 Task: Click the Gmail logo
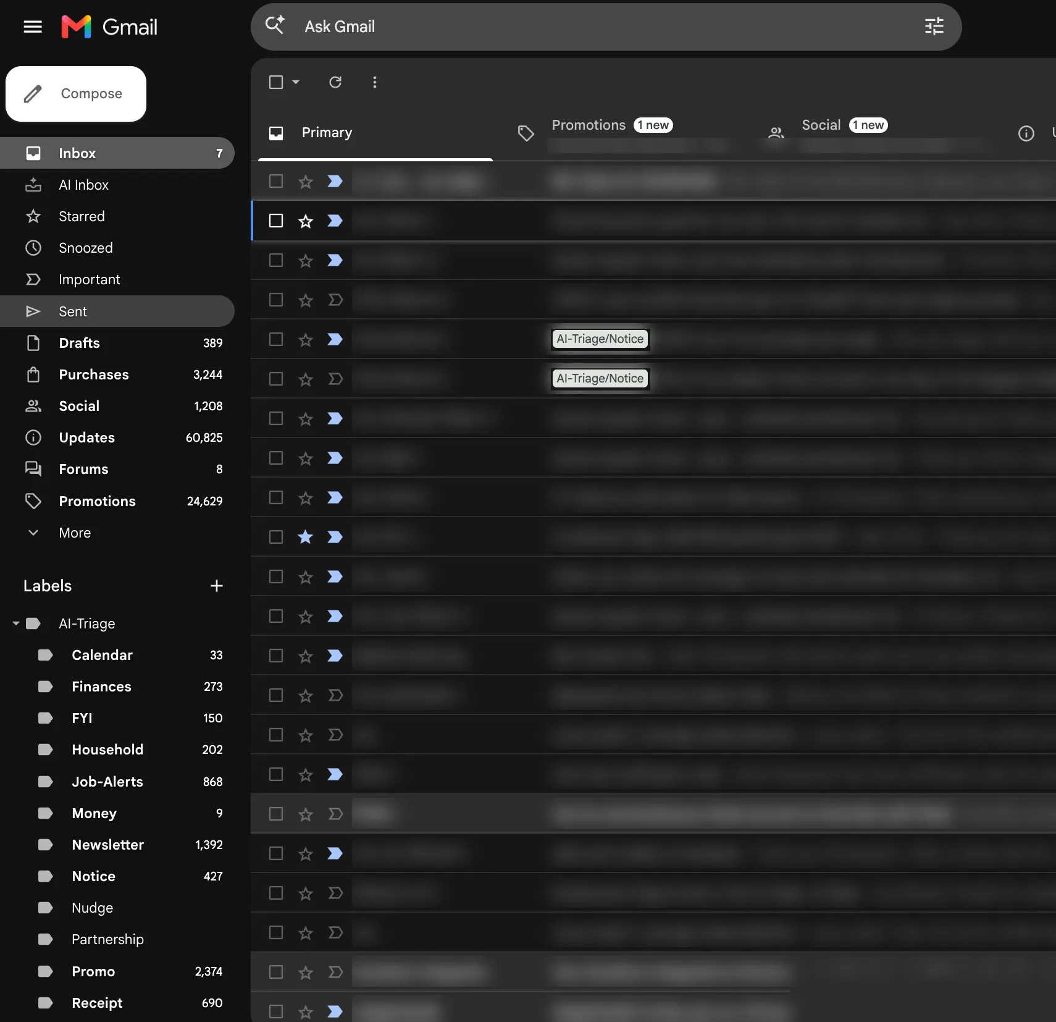point(109,27)
